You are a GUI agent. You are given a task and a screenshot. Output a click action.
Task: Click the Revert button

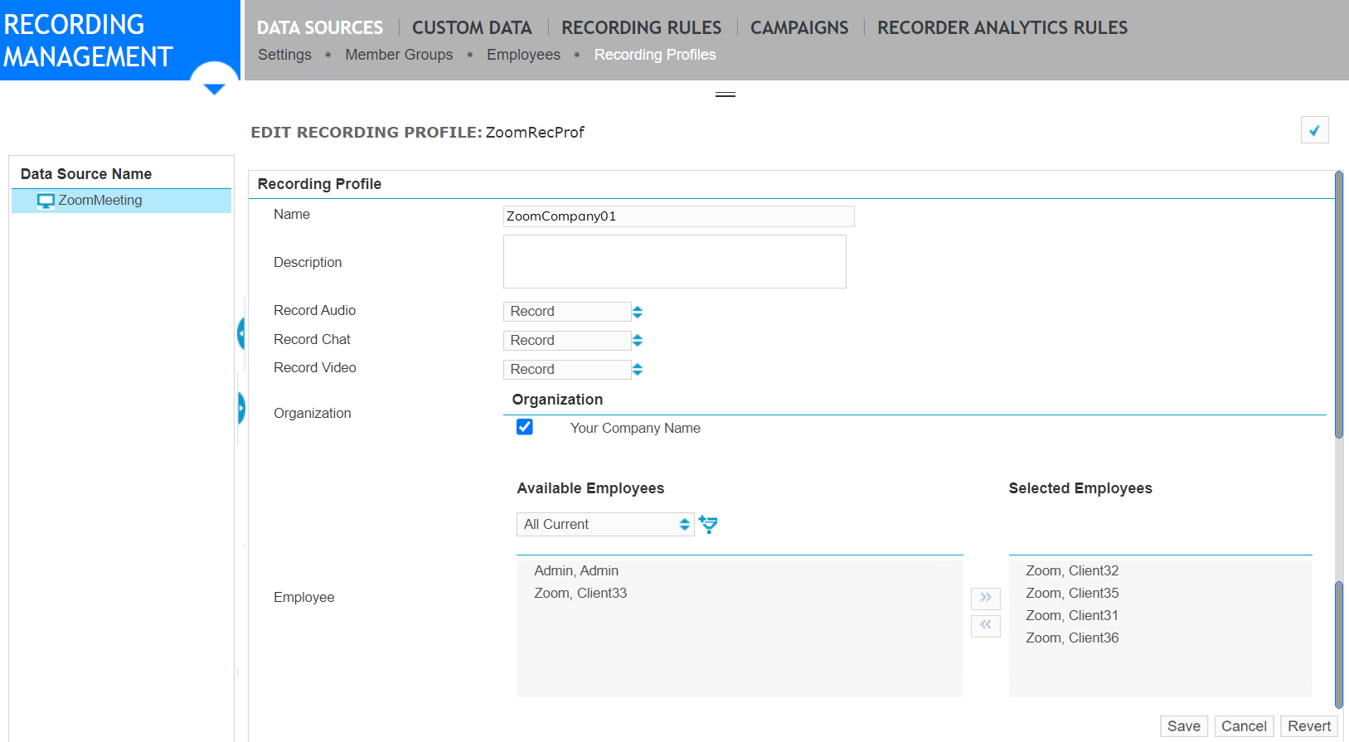[x=1309, y=726]
